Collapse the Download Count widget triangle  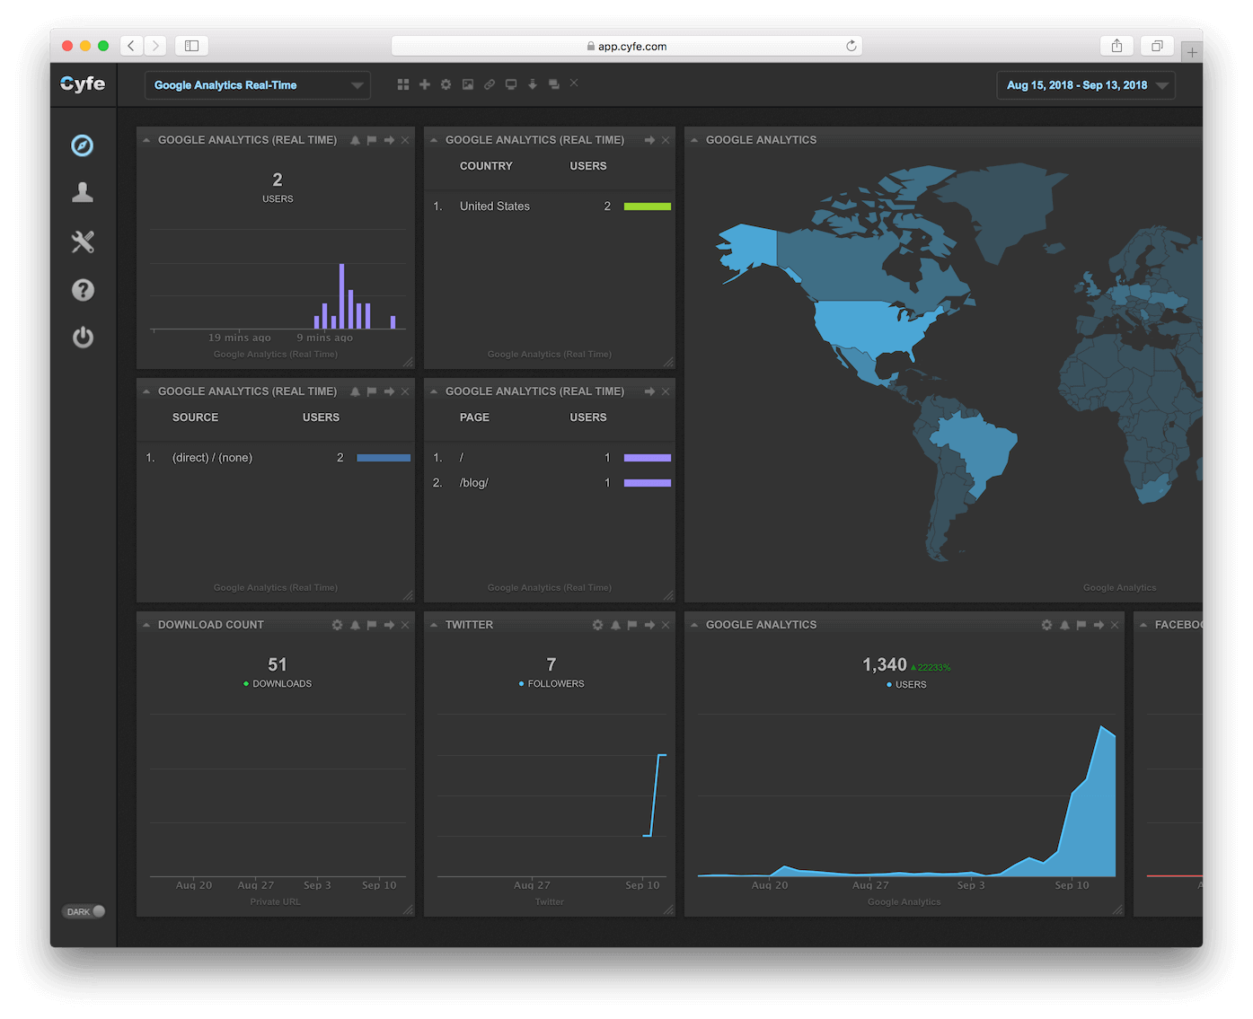pyautogui.click(x=146, y=625)
